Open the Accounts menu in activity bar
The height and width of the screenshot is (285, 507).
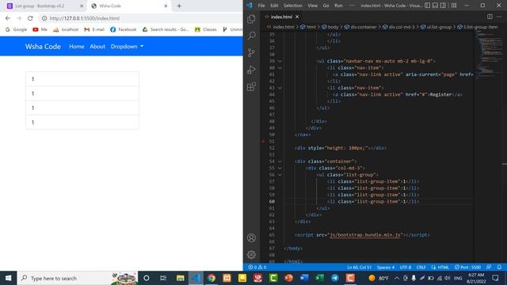click(x=251, y=237)
